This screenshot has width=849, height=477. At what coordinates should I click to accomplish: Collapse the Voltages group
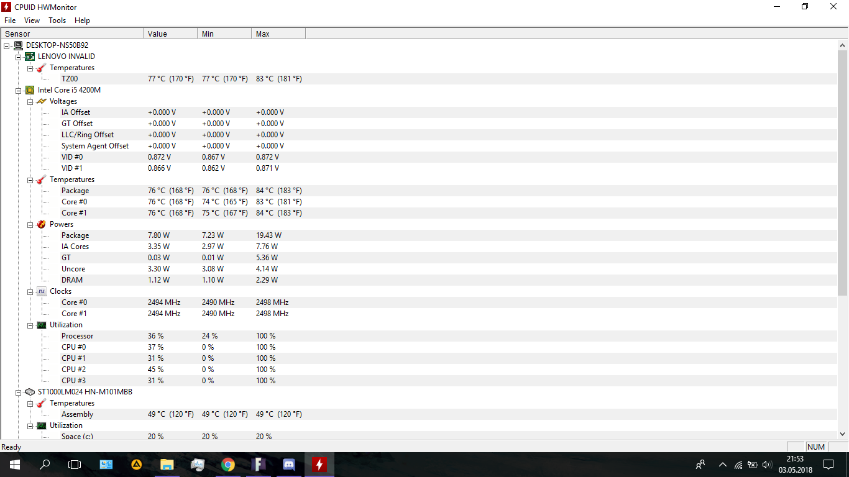(x=30, y=101)
